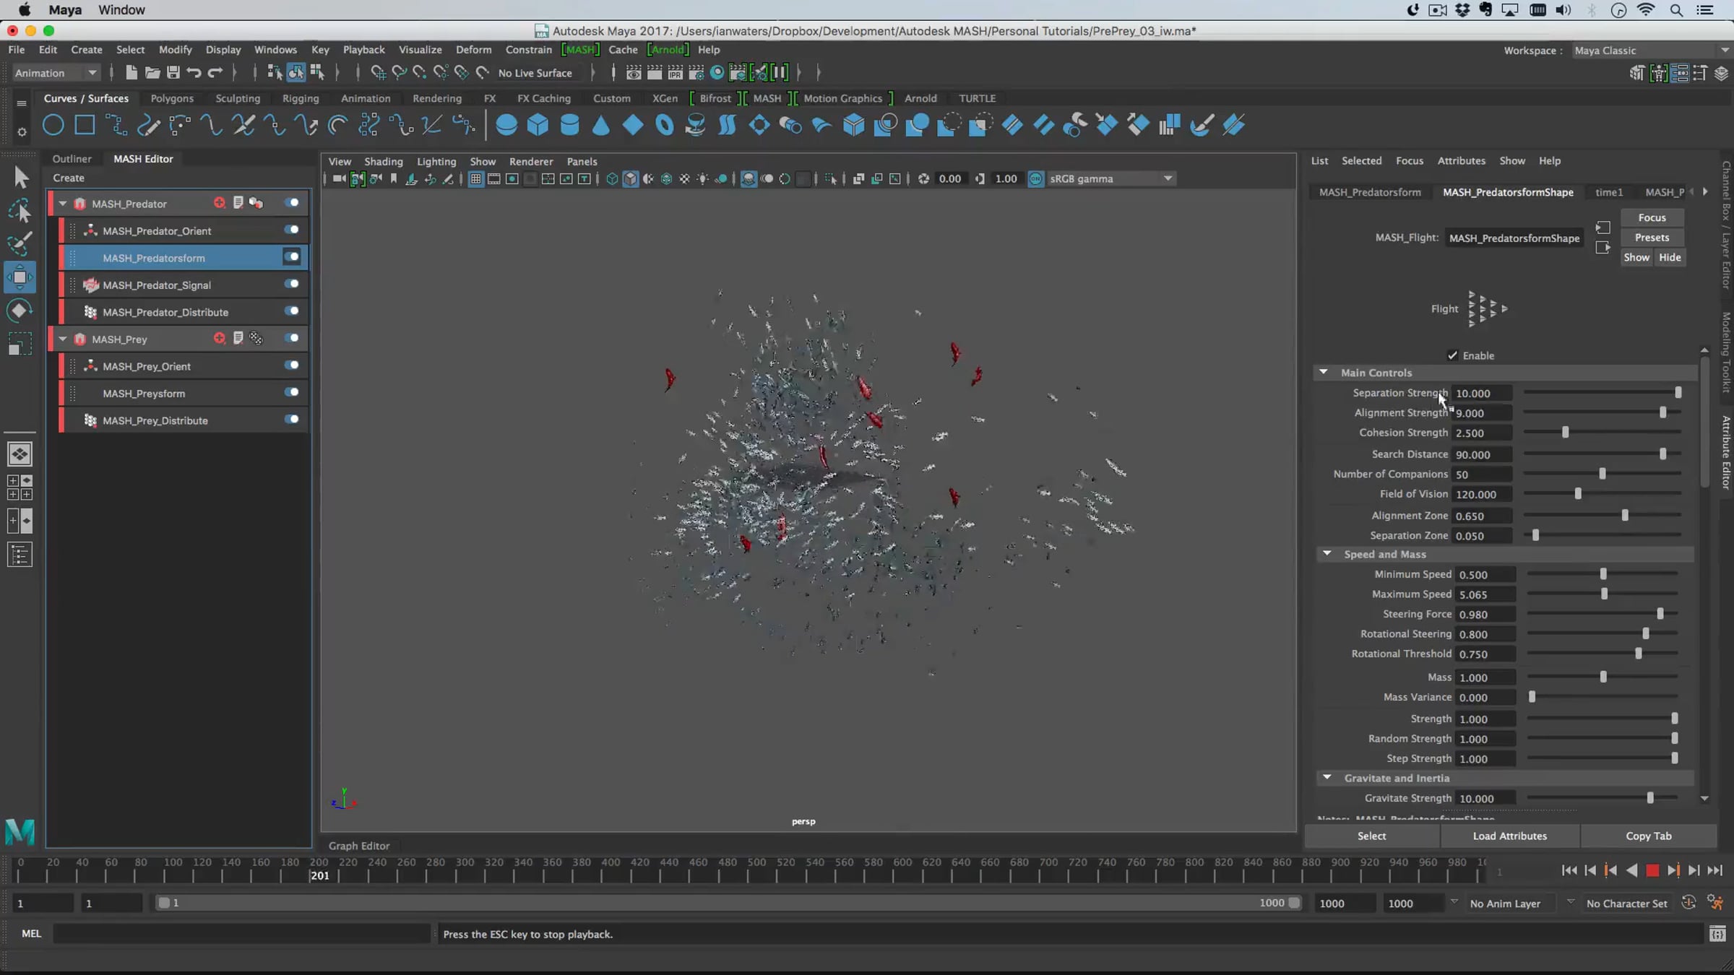Image resolution: width=1734 pixels, height=975 pixels.
Task: Toggle MASH_Preysform node switch
Action: pyautogui.click(x=292, y=392)
